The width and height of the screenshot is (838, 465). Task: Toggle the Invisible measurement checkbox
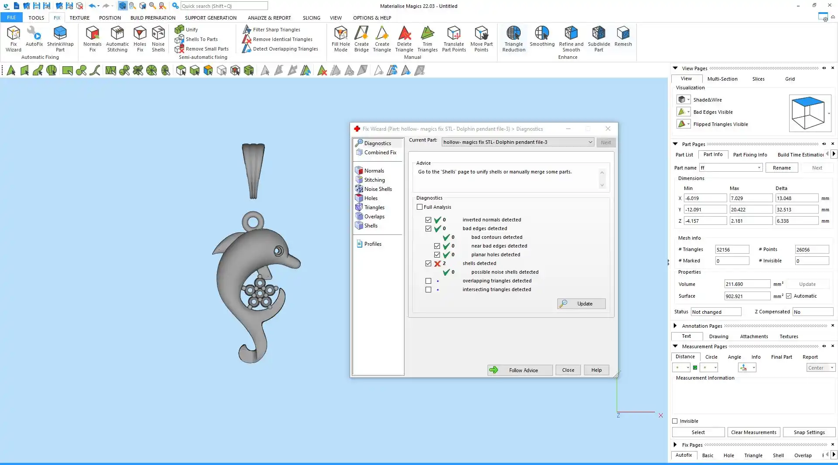coord(675,421)
